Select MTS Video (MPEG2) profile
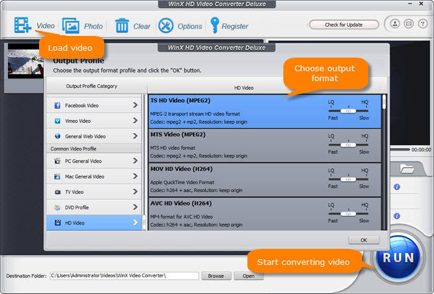Viewport: 434px width, 294px height. point(265,145)
